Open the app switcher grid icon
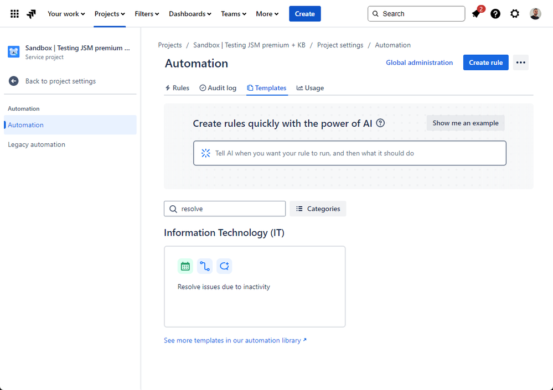 click(14, 14)
